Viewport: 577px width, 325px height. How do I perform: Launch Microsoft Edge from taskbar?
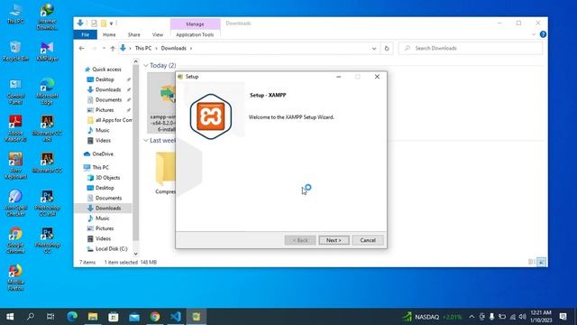coord(72,317)
